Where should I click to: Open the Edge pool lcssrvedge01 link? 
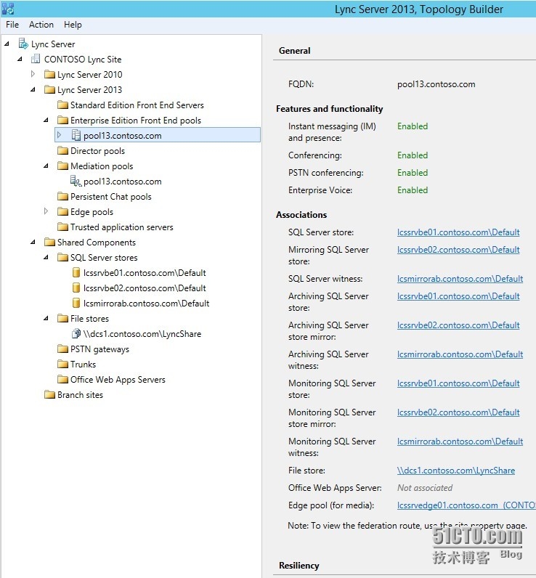(466, 505)
